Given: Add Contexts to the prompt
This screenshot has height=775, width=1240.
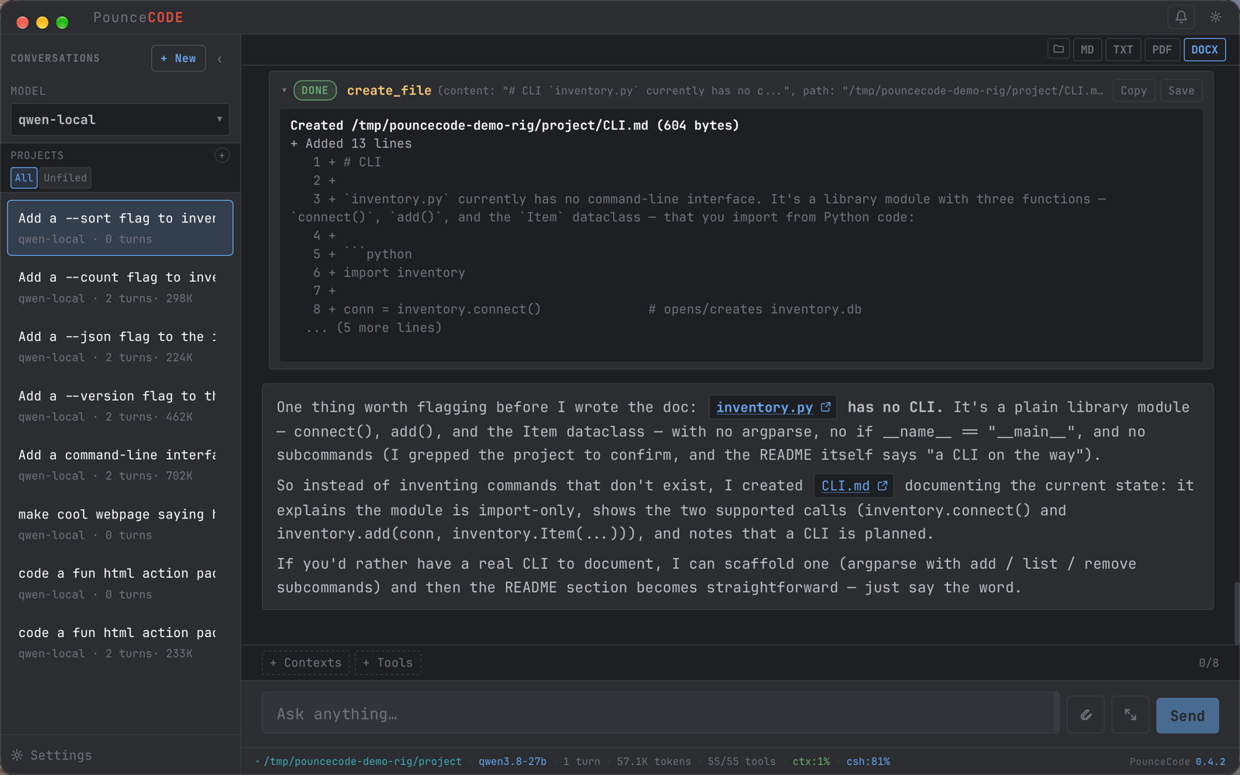Looking at the screenshot, I should (305, 663).
